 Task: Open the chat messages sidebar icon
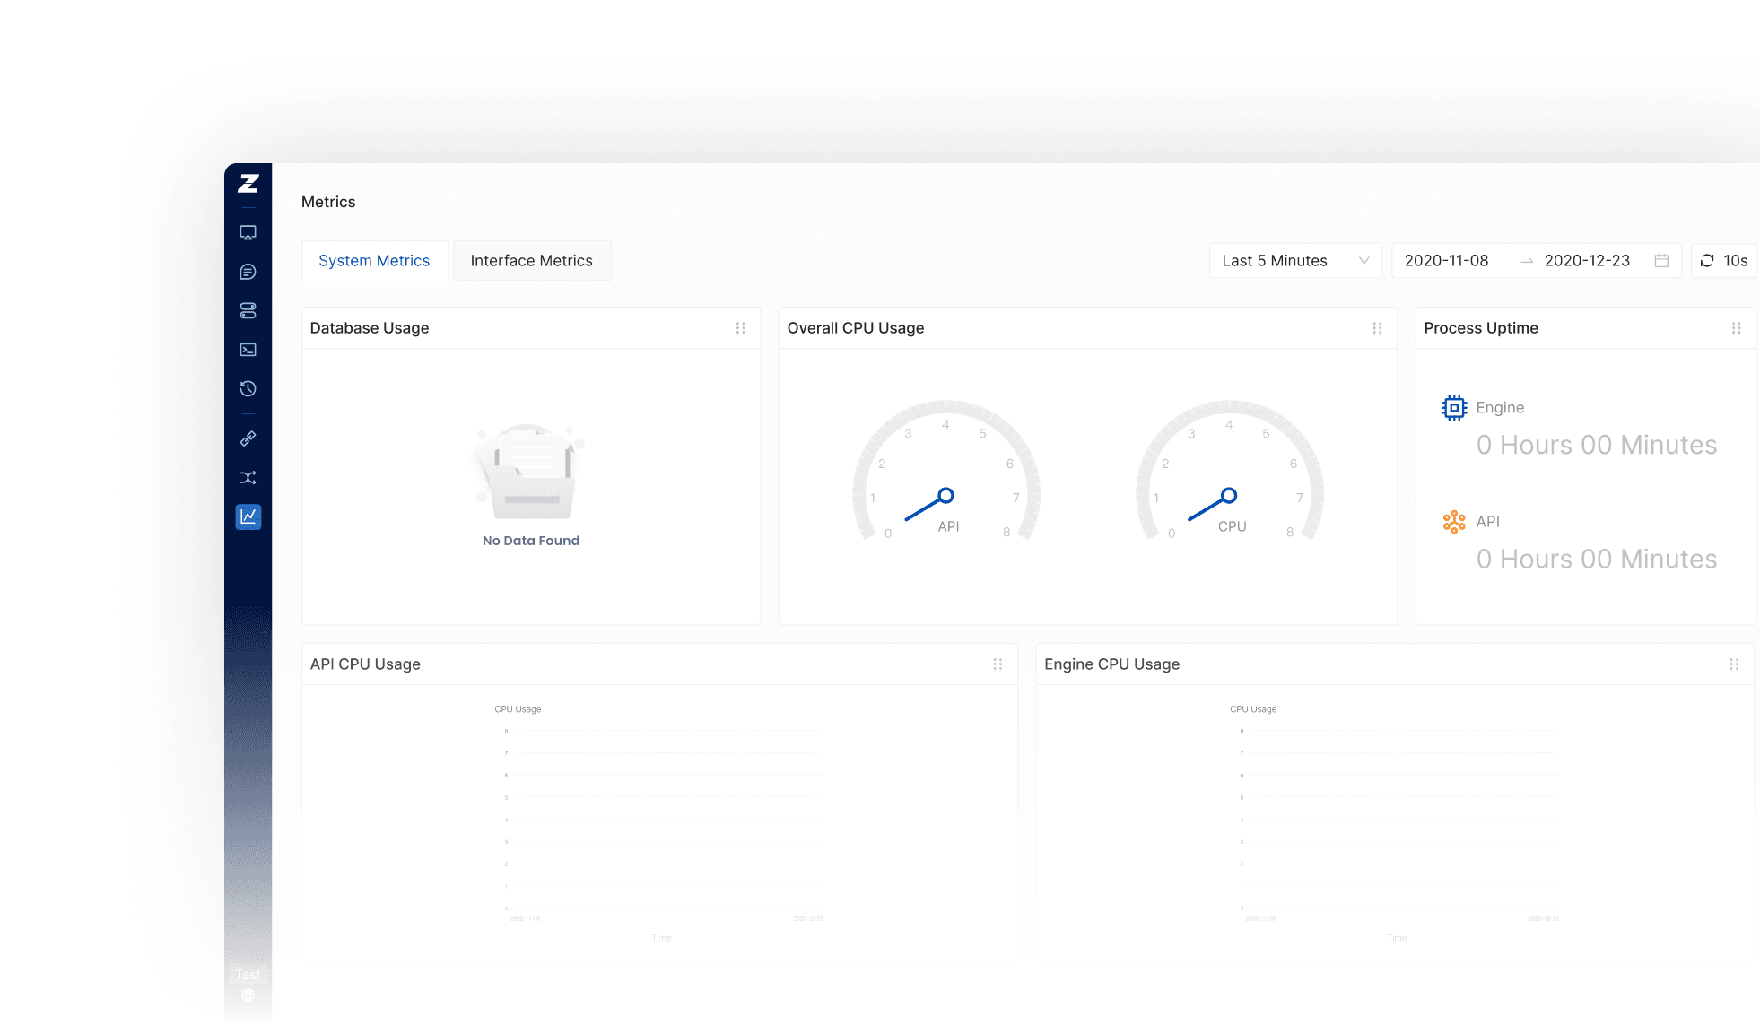[x=248, y=272]
